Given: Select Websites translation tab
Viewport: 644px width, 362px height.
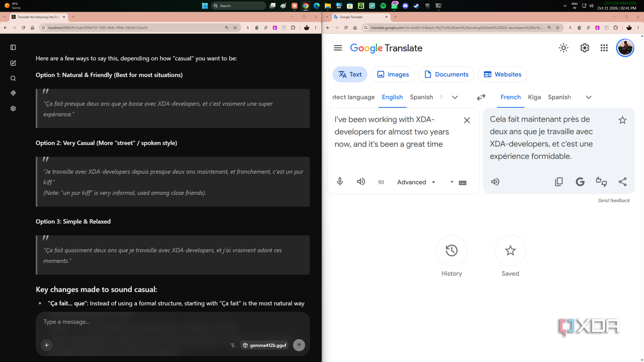Looking at the screenshot, I should (x=502, y=75).
